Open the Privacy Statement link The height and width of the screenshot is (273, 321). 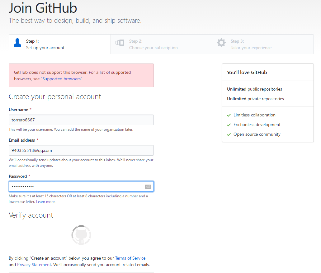coord(34,265)
